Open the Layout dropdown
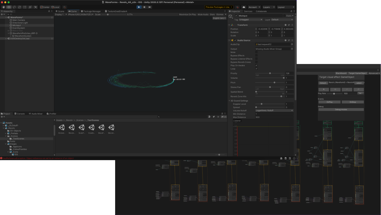The width and height of the screenshot is (381, 215). pyautogui.click(x=286, y=7)
